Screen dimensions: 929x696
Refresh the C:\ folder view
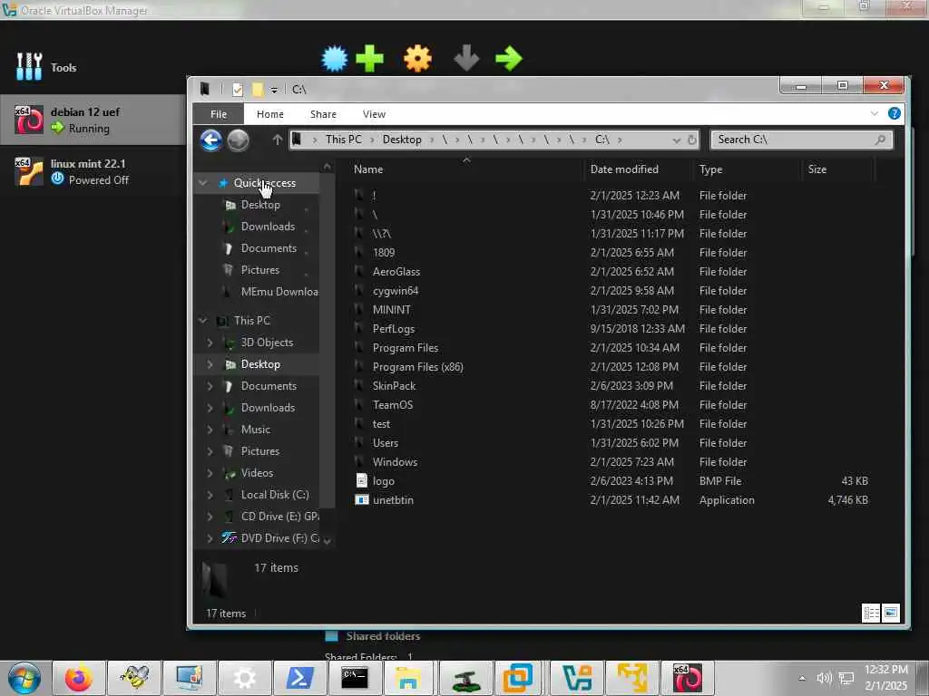click(692, 140)
